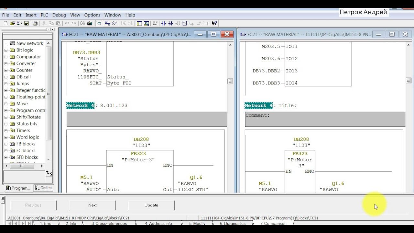Click vertical scrollbar thumb of left FC21 window

pyautogui.click(x=230, y=81)
